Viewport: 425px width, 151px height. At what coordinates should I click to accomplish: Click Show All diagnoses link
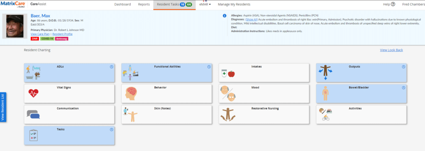pyautogui.click(x=251, y=20)
